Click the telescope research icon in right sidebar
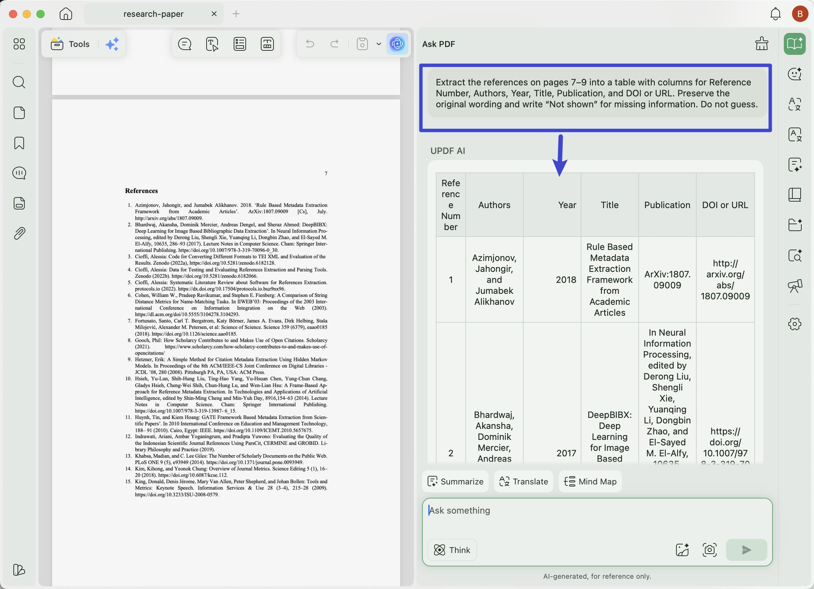 click(795, 286)
